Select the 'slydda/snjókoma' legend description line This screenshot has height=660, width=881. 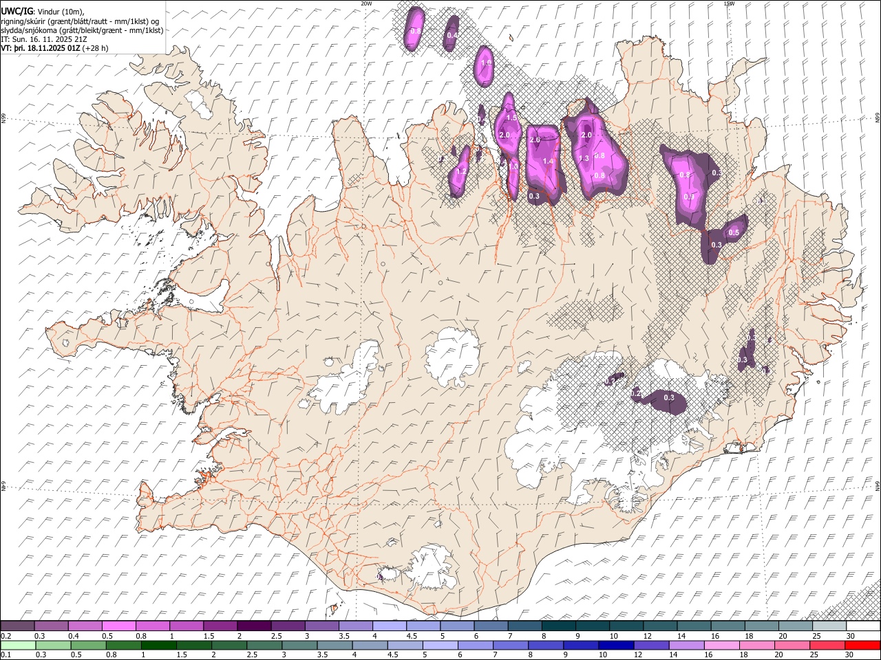point(82,30)
